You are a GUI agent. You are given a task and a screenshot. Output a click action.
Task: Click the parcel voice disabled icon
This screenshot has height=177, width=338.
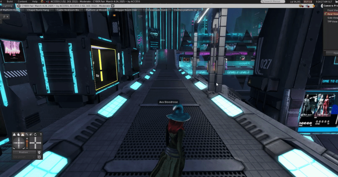[307, 6]
